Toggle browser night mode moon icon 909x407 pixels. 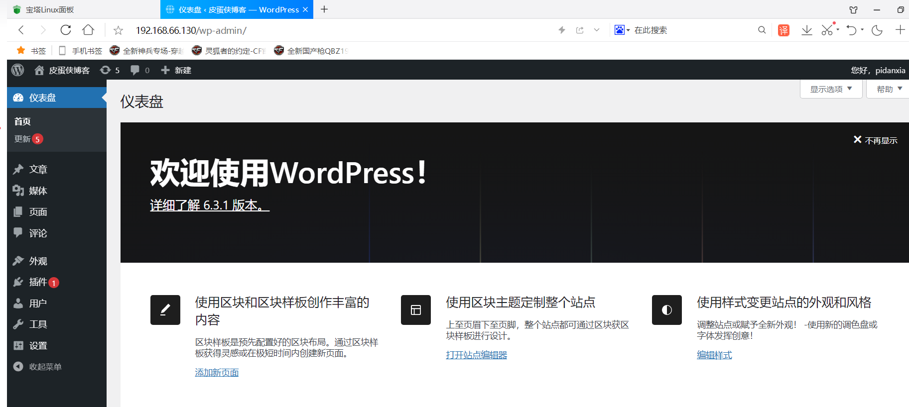tap(877, 30)
